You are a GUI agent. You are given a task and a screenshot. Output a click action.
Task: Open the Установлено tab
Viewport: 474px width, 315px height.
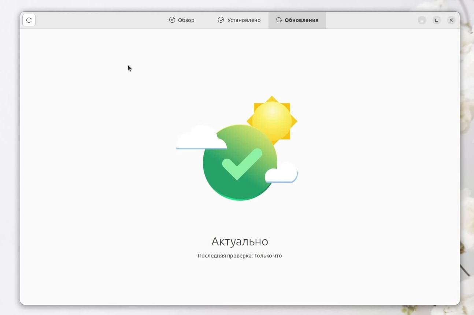click(x=239, y=20)
